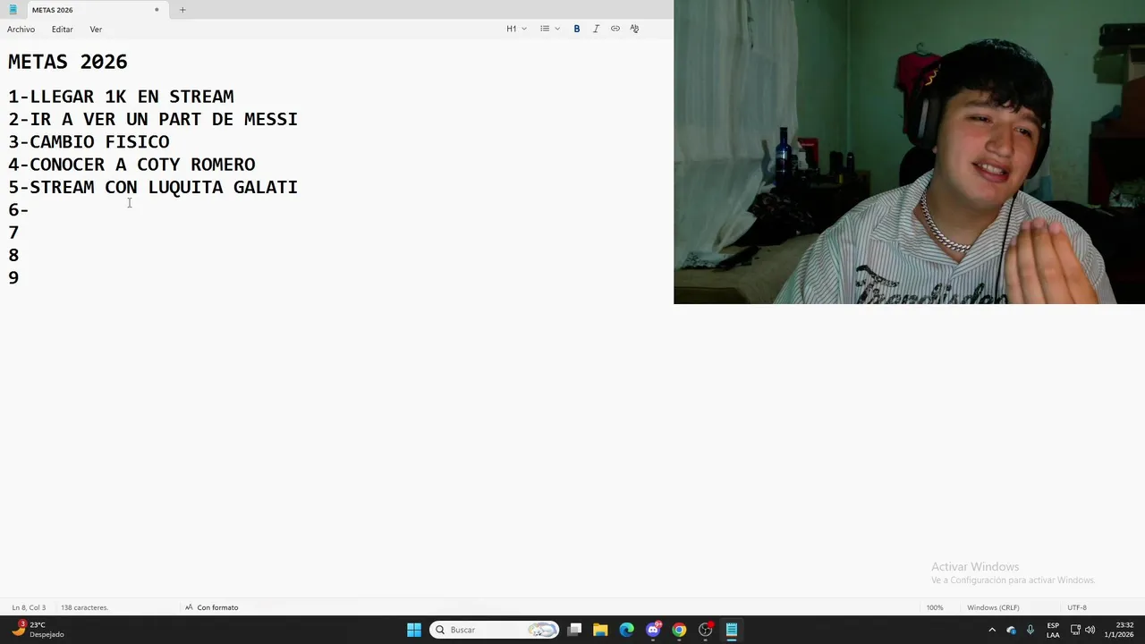1145x644 pixels.
Task: Click the microphone tray icon
Action: [x=1030, y=630]
